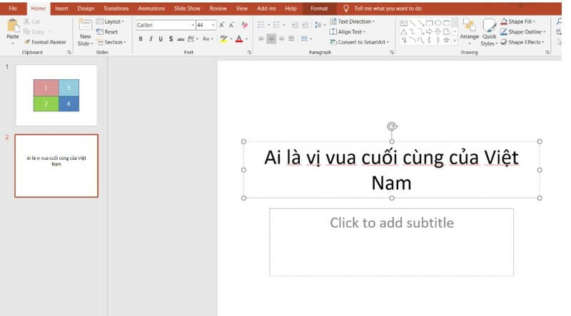Open the Align Text dropdown
The width and height of the screenshot is (571, 316).
click(348, 32)
